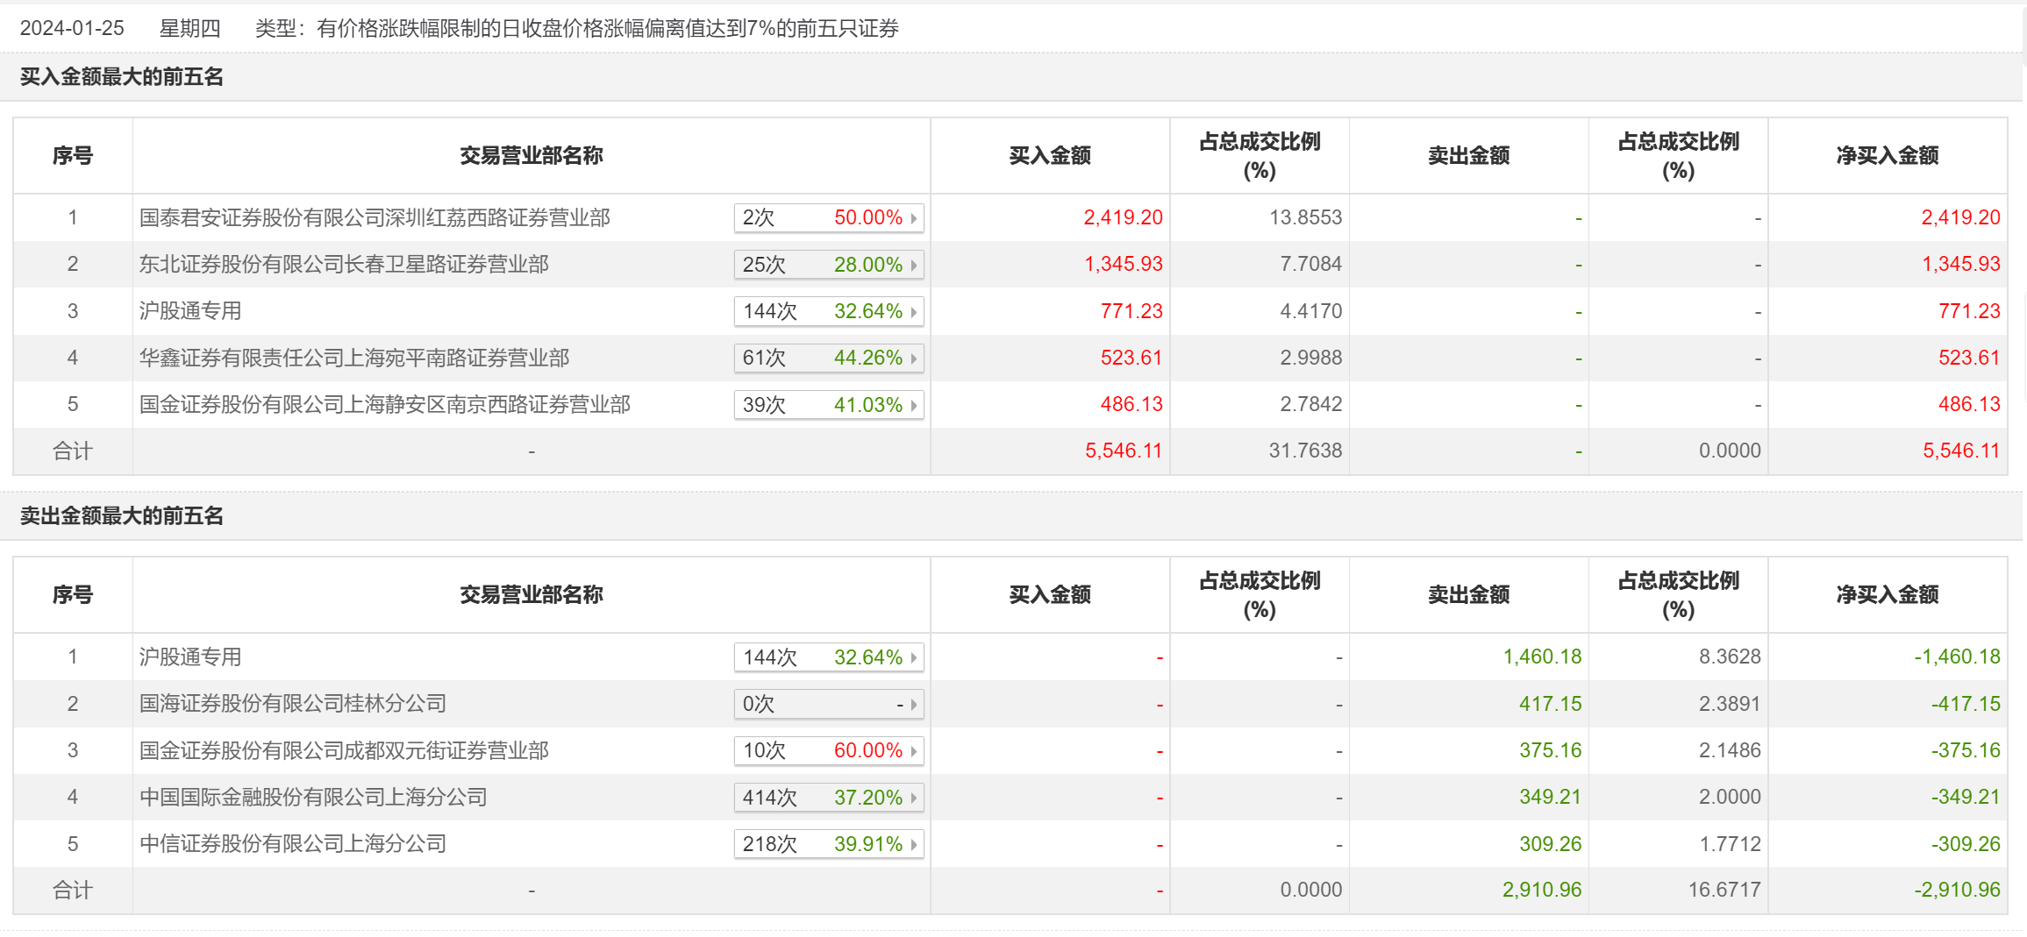2027x937 pixels.
Task: Click sell percentage 2.0000
Action: [1730, 797]
